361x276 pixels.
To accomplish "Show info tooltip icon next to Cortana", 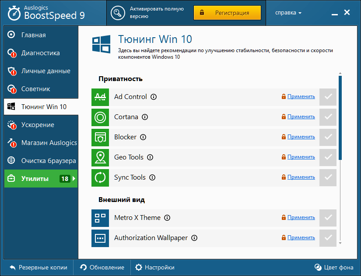I will coord(145,117).
